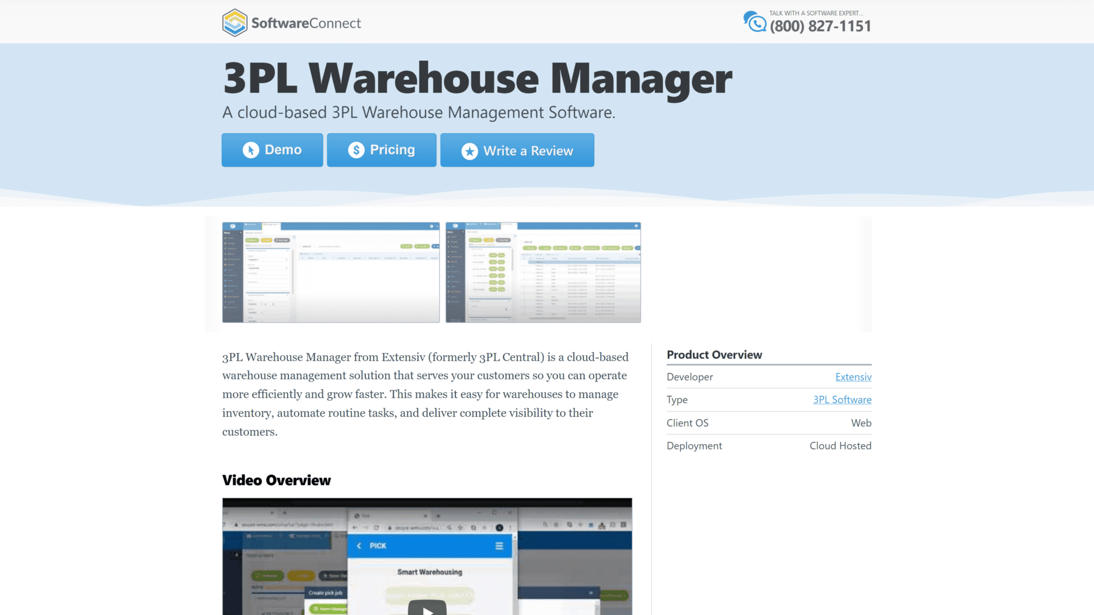This screenshot has width=1094, height=615.
Task: Click the second warehouse manager screenshot thumbnail
Action: (x=543, y=272)
